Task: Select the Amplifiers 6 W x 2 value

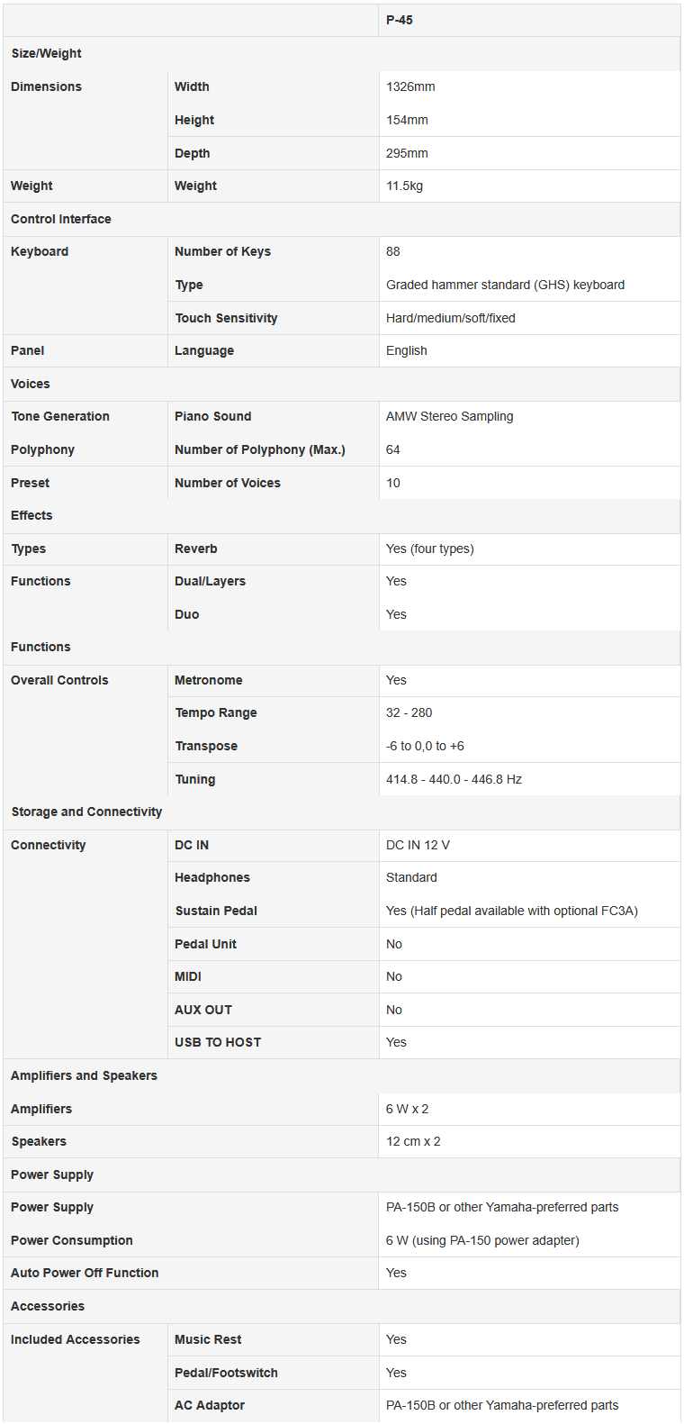Action: 407,1109
